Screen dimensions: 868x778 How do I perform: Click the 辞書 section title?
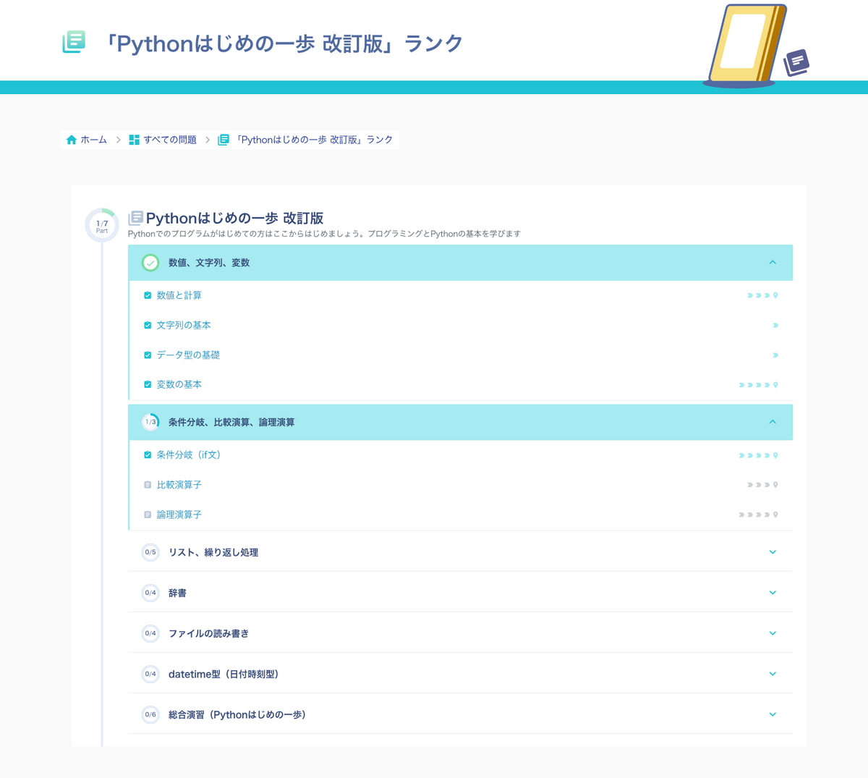click(x=177, y=593)
